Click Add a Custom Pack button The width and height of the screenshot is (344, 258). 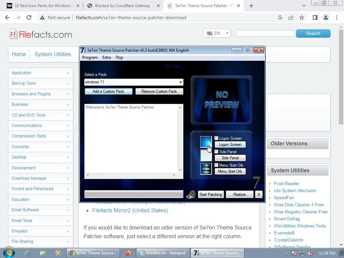tap(109, 91)
